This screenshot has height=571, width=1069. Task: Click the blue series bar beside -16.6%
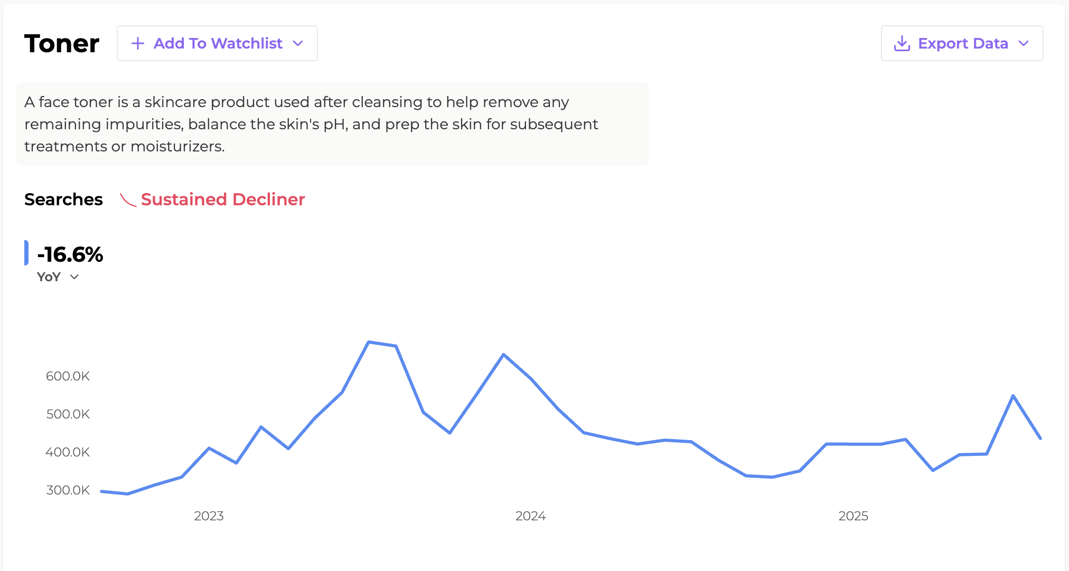26,253
